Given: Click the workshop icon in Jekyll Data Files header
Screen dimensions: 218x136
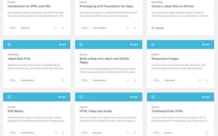Looking at the screenshot, I should pyautogui.click(x=9, y=45).
